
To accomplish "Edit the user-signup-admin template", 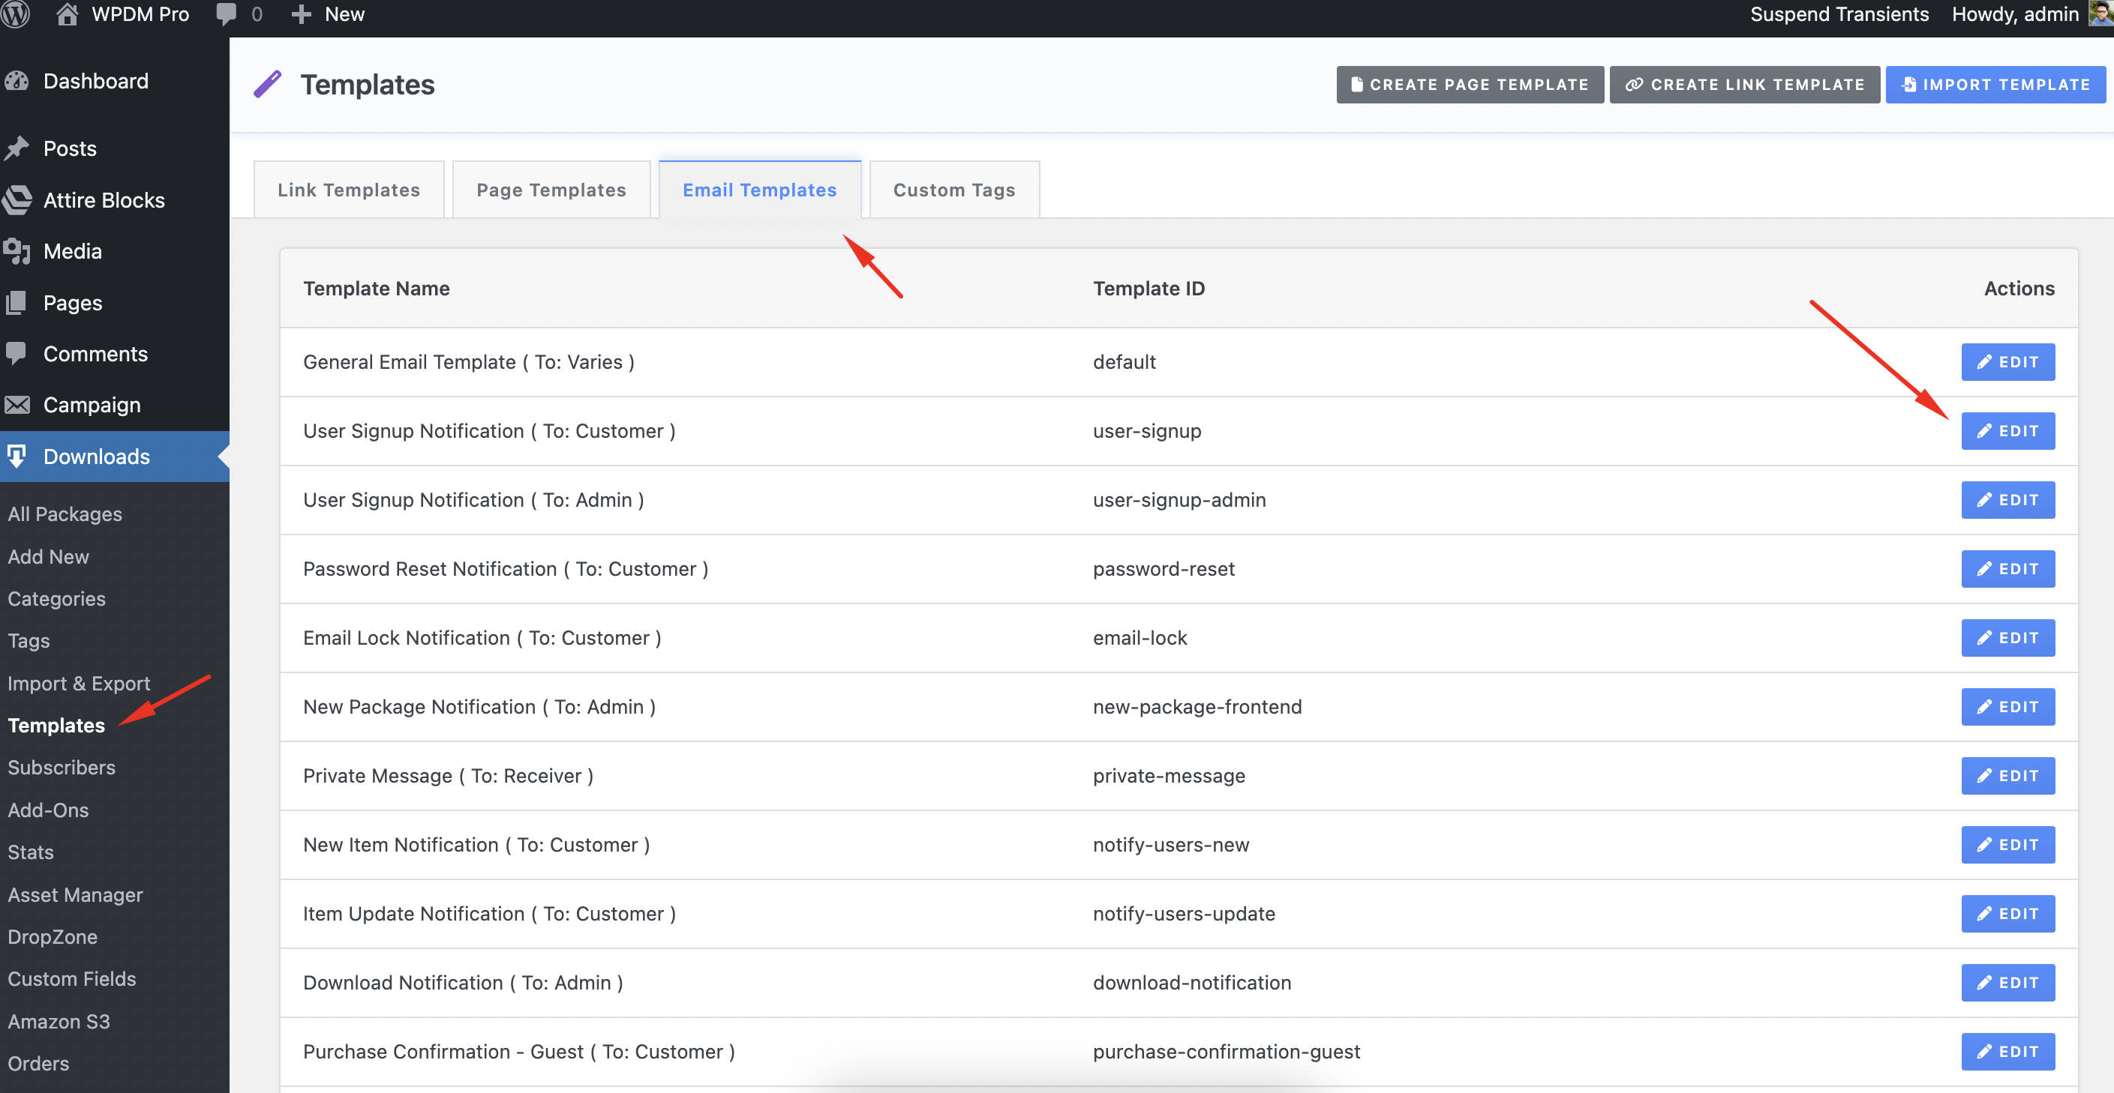I will coord(2007,499).
